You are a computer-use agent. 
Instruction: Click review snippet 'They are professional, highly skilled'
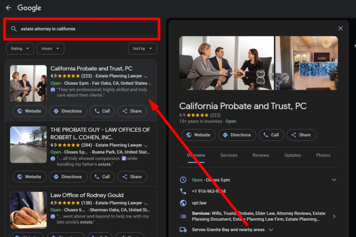[x=102, y=92]
